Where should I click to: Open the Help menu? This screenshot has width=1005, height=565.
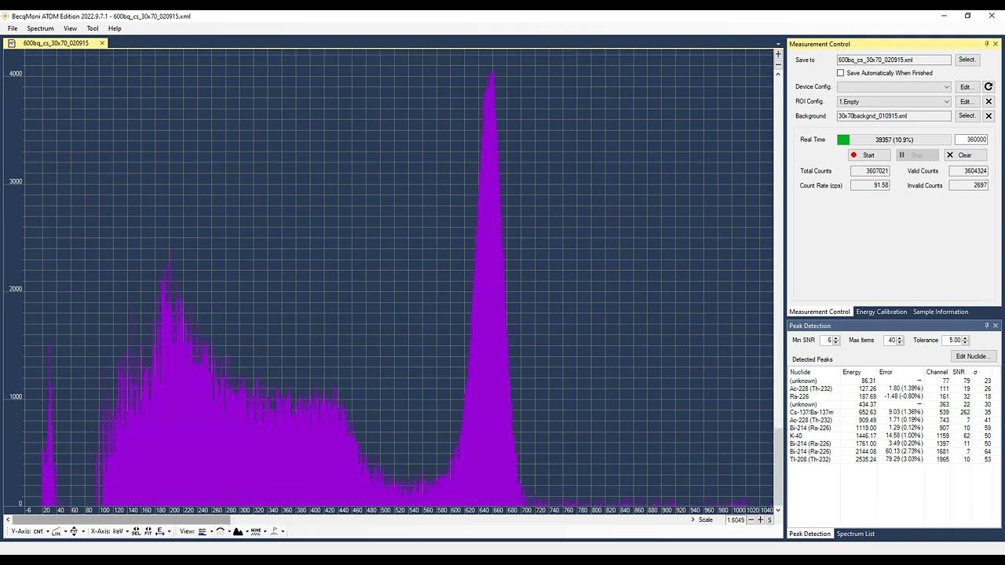tap(115, 28)
